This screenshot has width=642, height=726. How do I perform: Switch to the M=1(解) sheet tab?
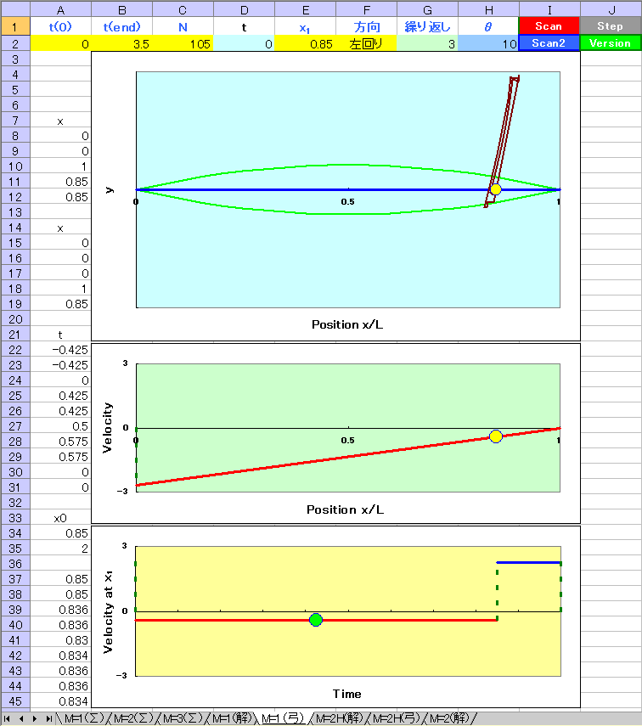click(233, 718)
